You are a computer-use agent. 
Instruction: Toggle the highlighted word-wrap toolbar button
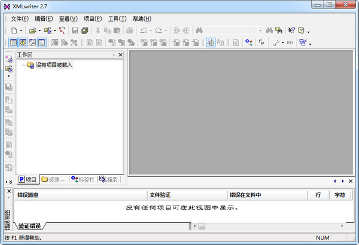point(211,42)
